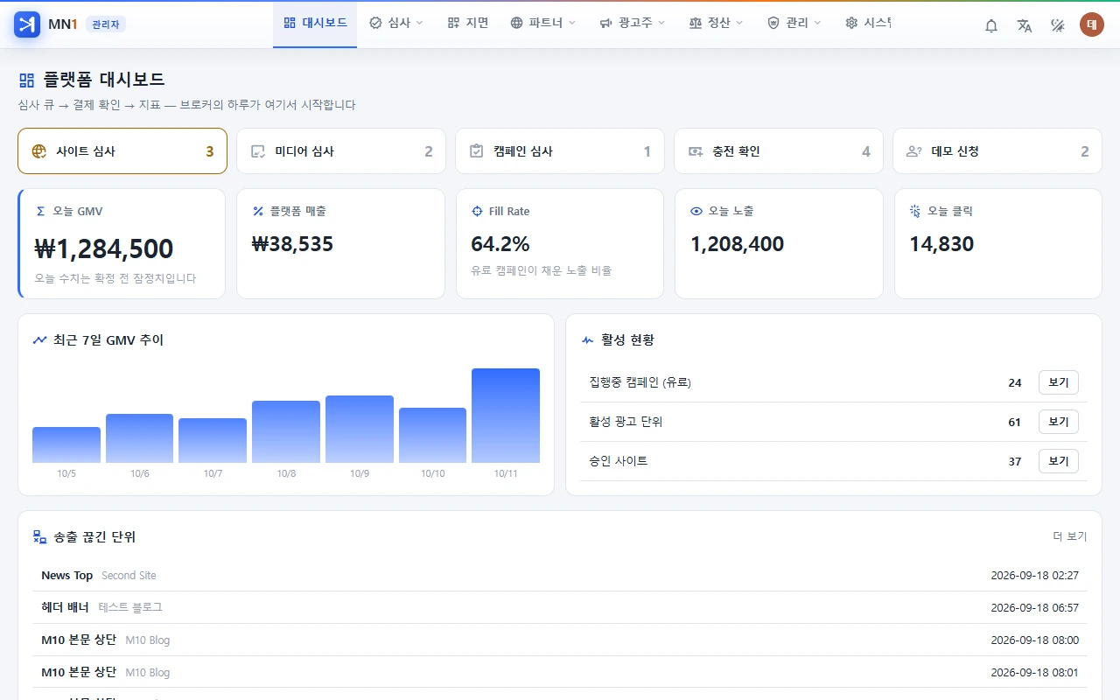This screenshot has height=700, width=1120.
Task: Click the ₩38,535 platform revenue value
Action: (292, 244)
